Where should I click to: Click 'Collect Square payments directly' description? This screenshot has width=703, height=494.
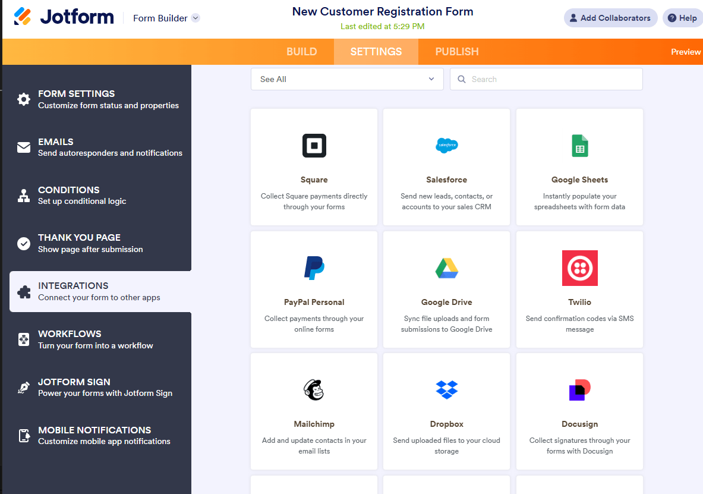point(314,202)
